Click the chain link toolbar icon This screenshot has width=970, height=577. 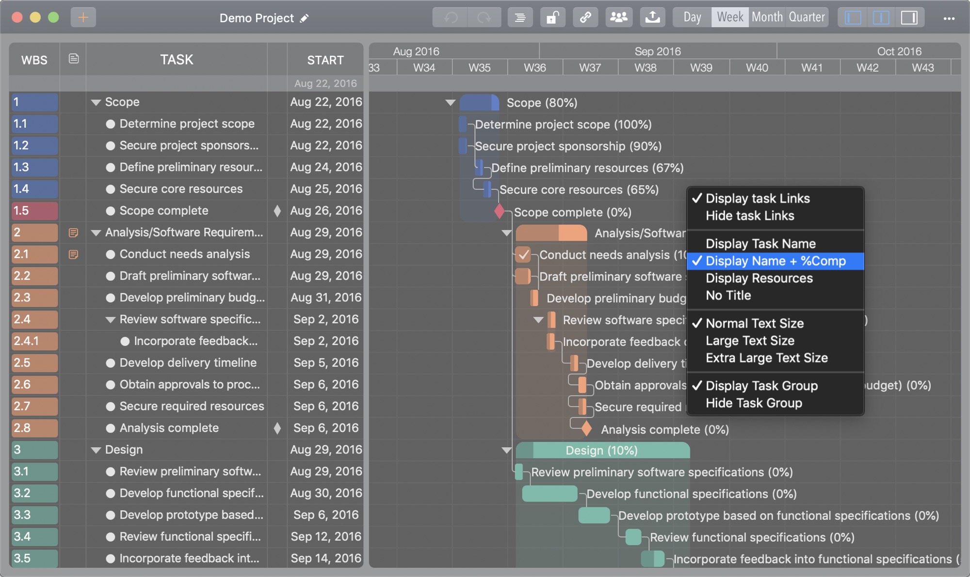585,18
